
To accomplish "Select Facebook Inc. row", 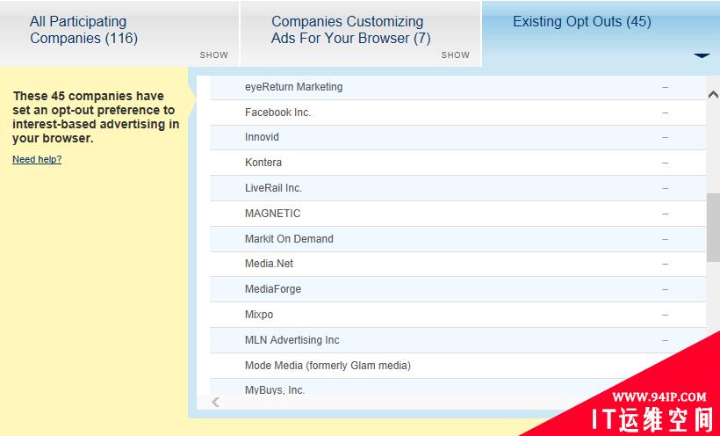I will click(x=457, y=113).
